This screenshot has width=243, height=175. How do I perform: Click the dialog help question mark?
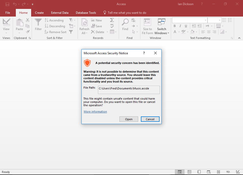(144, 53)
